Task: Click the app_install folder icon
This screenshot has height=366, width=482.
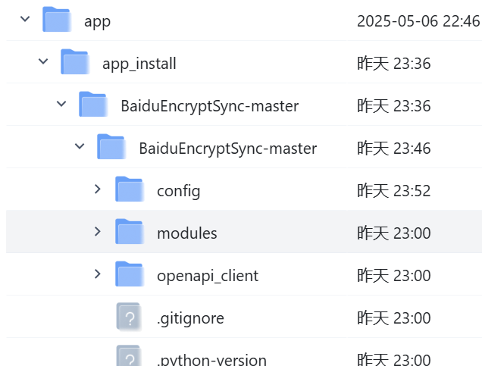Action: [74, 63]
